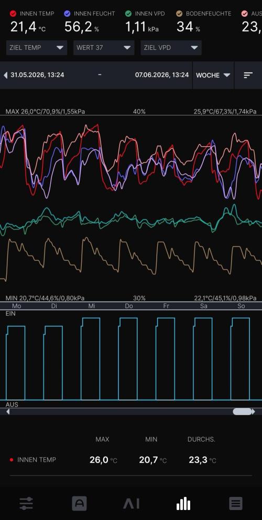The image size is (262, 520).
Task: Click the So day label
Action: click(x=241, y=306)
